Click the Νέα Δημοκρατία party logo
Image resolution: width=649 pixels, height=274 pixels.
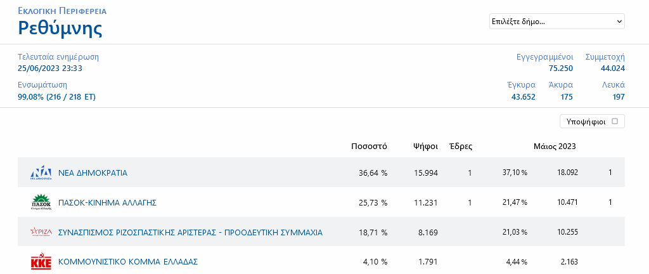(x=41, y=173)
